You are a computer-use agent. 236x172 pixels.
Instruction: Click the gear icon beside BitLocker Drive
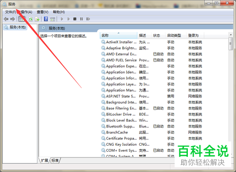[103, 114]
